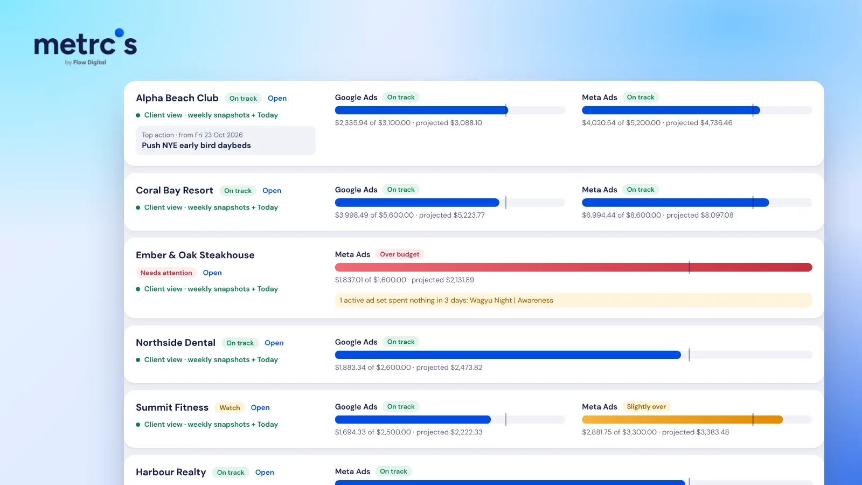Viewport: 862px width, 485px height.
Task: Open the Northside Dental client
Action: 274,343
